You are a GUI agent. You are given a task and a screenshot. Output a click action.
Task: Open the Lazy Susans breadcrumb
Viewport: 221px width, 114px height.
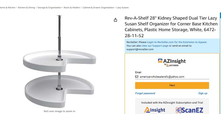pyautogui.click(x=122, y=7)
